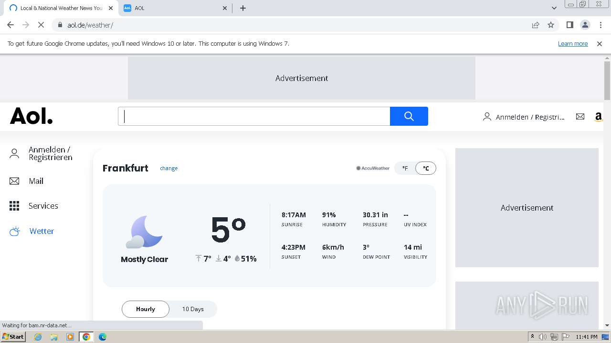Open Microsoft Edge from the taskbar

[102, 337]
